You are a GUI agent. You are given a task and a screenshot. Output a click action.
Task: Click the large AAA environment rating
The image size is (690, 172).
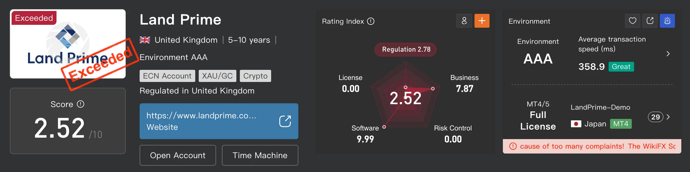(x=538, y=59)
